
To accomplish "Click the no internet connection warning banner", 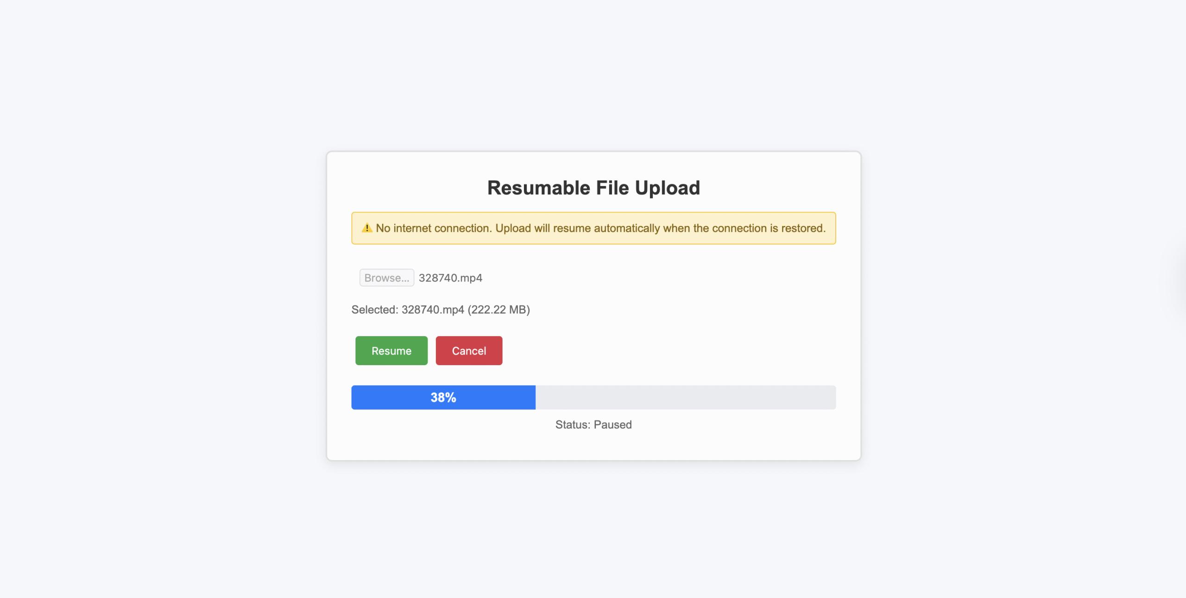I will click(593, 228).
